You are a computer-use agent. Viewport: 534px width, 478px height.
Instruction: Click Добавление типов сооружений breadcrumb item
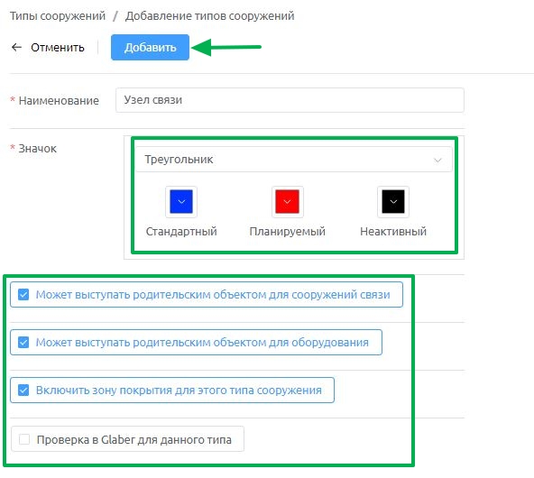210,16
